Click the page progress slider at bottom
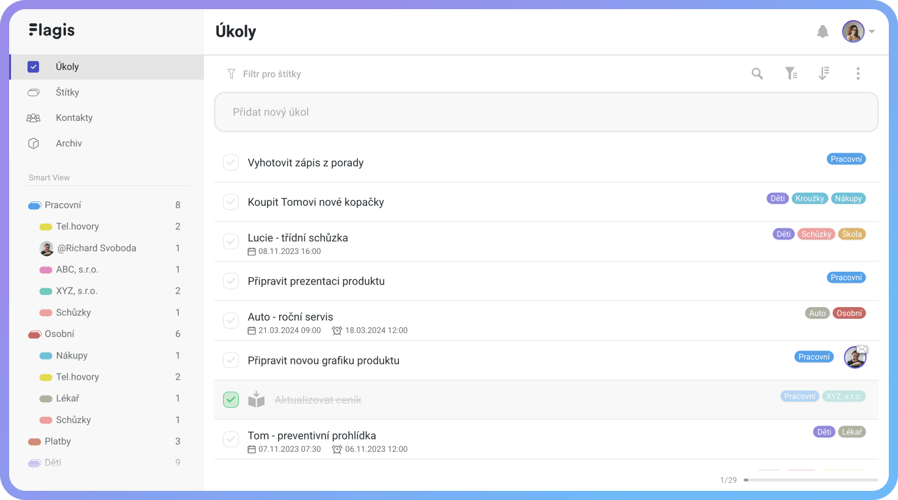 point(811,480)
